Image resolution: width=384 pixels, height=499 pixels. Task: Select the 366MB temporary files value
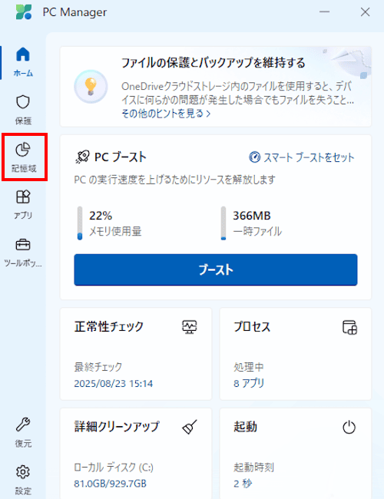click(x=252, y=216)
